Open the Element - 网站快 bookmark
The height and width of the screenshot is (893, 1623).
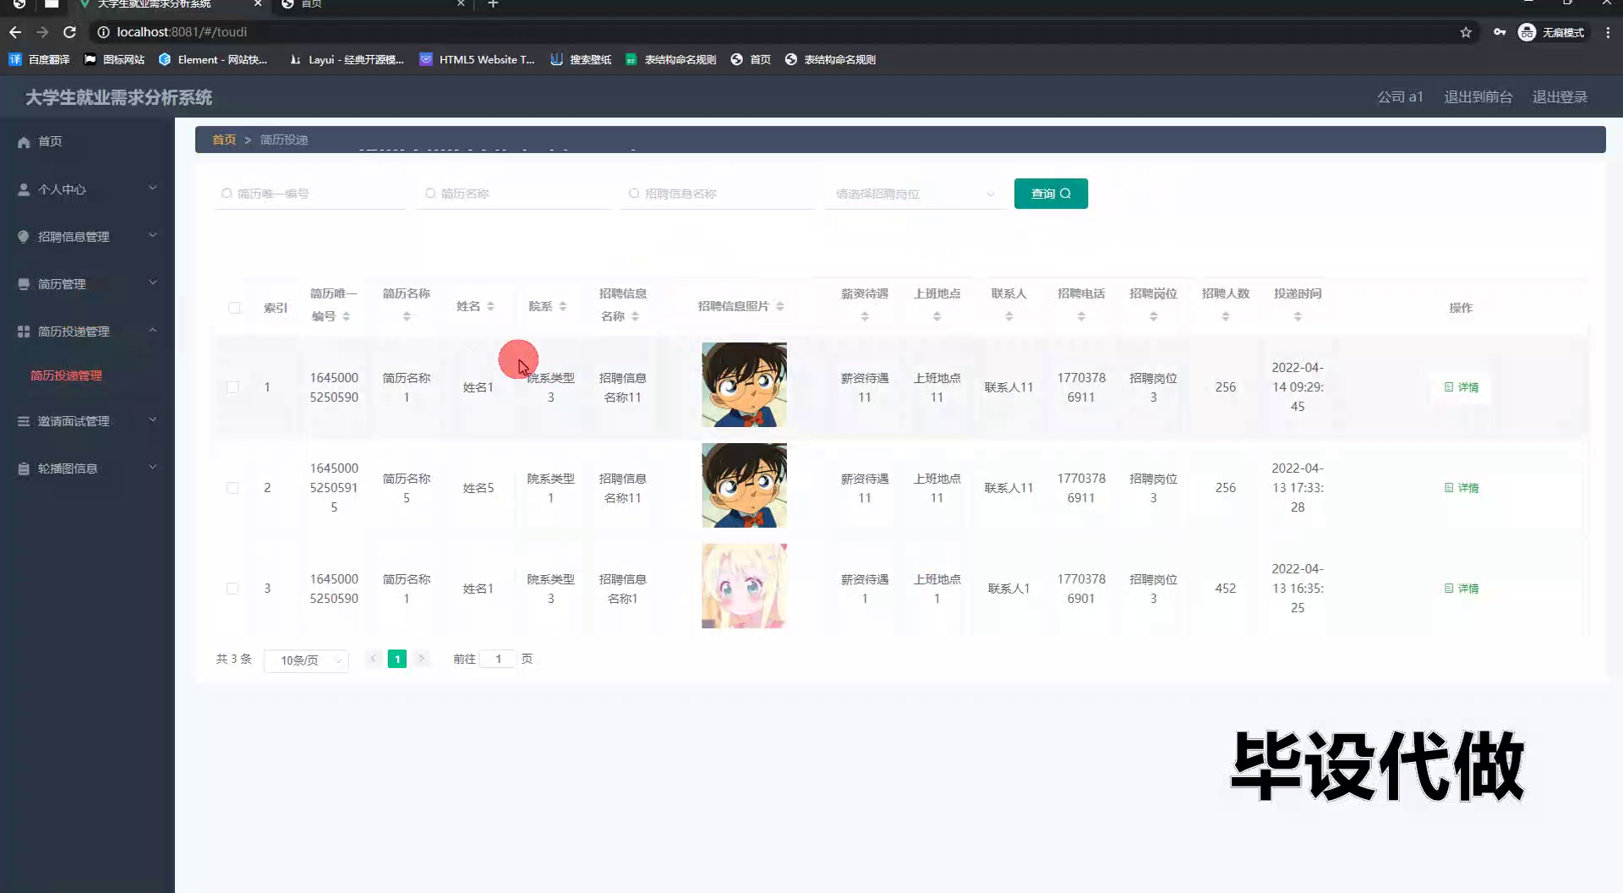(212, 59)
